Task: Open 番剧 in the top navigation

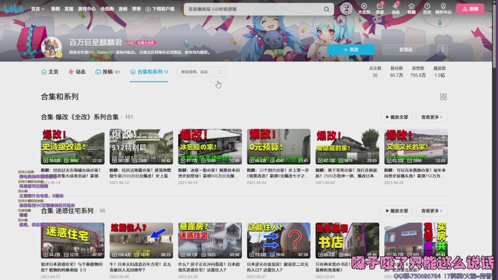Action: pos(55,9)
